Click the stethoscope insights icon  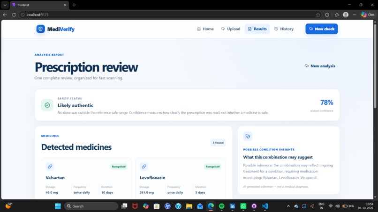click(248, 136)
